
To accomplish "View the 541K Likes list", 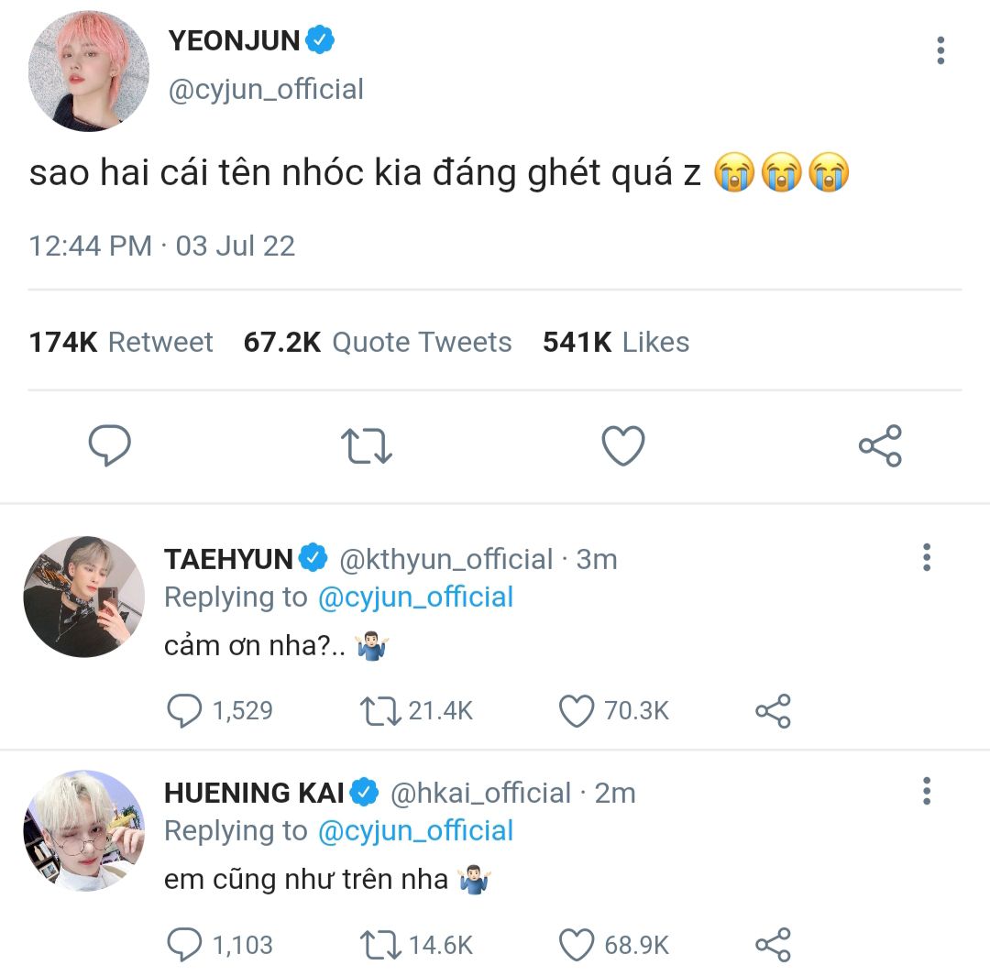I will pyautogui.click(x=616, y=342).
